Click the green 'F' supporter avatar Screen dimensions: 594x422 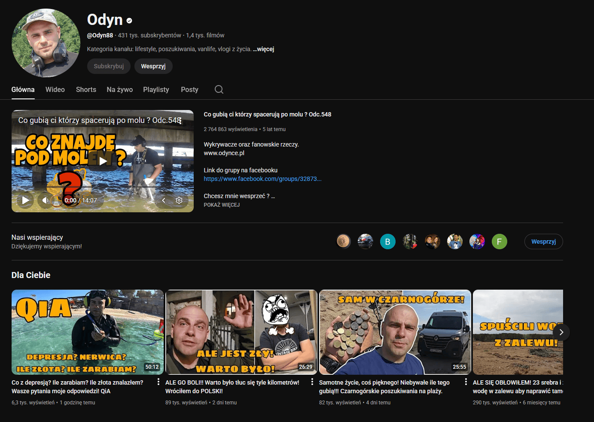point(499,242)
